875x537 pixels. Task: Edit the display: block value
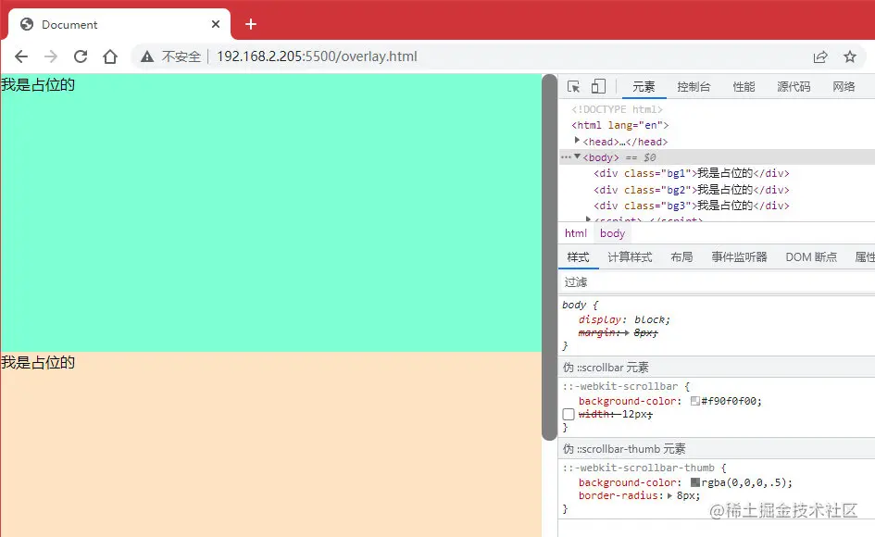pos(650,319)
